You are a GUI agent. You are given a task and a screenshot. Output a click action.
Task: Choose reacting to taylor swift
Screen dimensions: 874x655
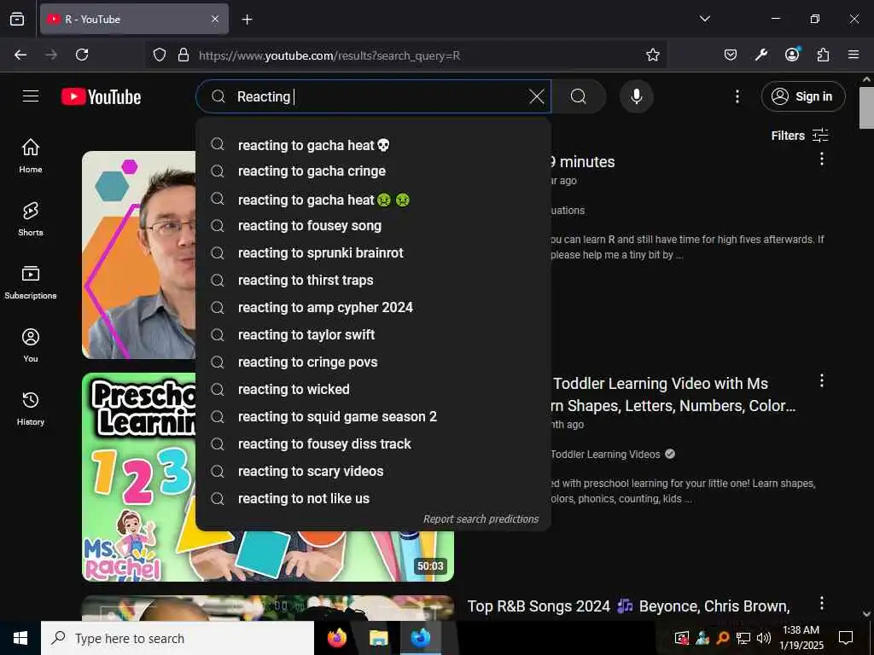(374, 334)
